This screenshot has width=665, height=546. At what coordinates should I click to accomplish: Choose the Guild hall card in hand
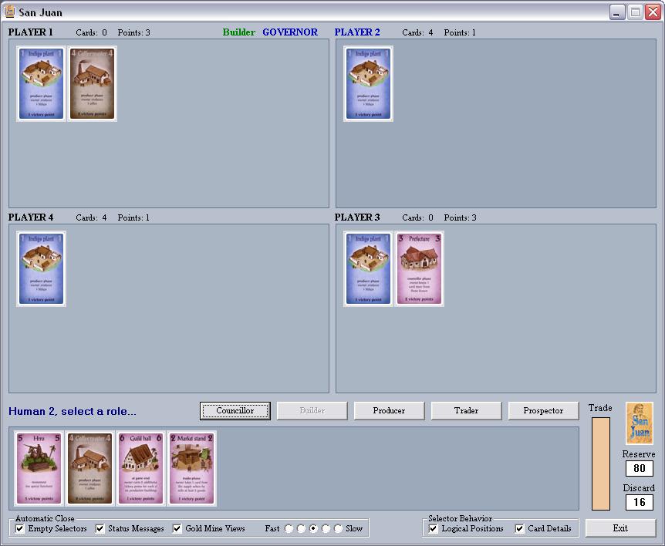click(141, 468)
